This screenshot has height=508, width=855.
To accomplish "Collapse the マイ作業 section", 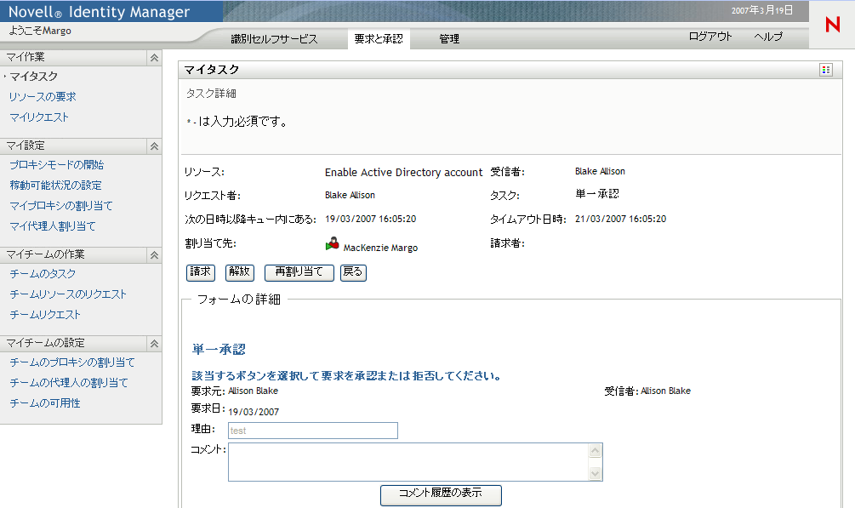I will click(x=154, y=57).
